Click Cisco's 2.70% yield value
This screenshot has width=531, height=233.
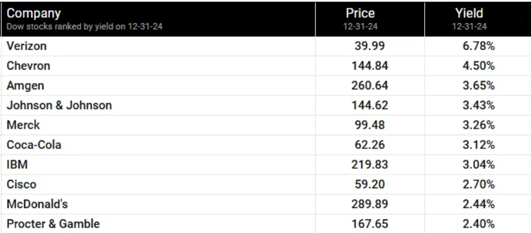[478, 184]
